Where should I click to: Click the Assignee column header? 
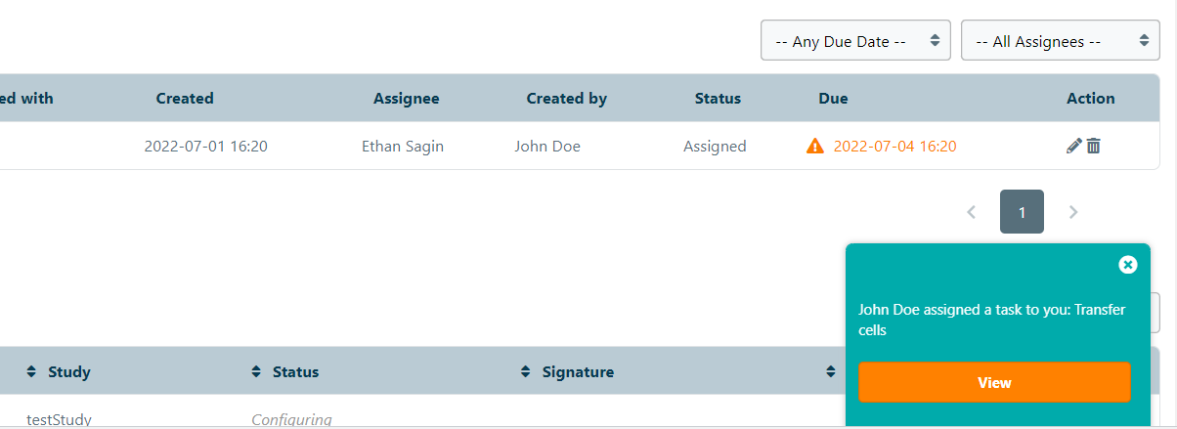coord(407,99)
